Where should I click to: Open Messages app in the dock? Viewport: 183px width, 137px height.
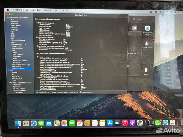tap(41, 123)
